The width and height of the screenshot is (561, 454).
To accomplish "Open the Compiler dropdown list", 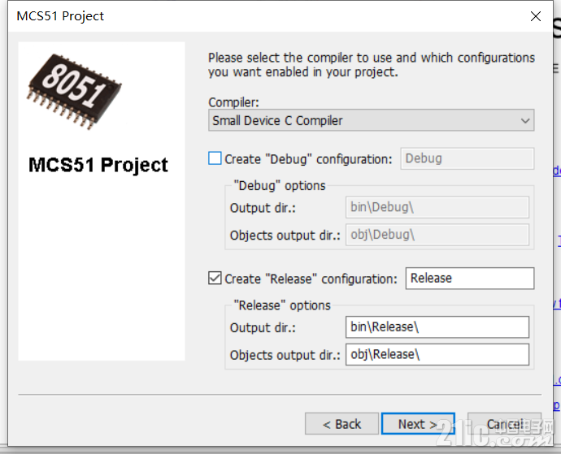I will point(371,120).
